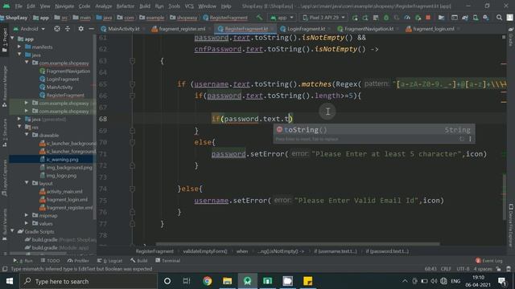The width and height of the screenshot is (515, 289).
Task: Open the SDK Manager toolbar icon
Action: click(x=486, y=18)
